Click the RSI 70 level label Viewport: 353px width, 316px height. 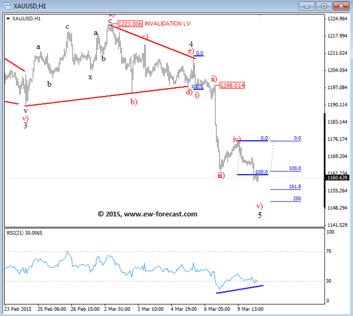(328, 251)
